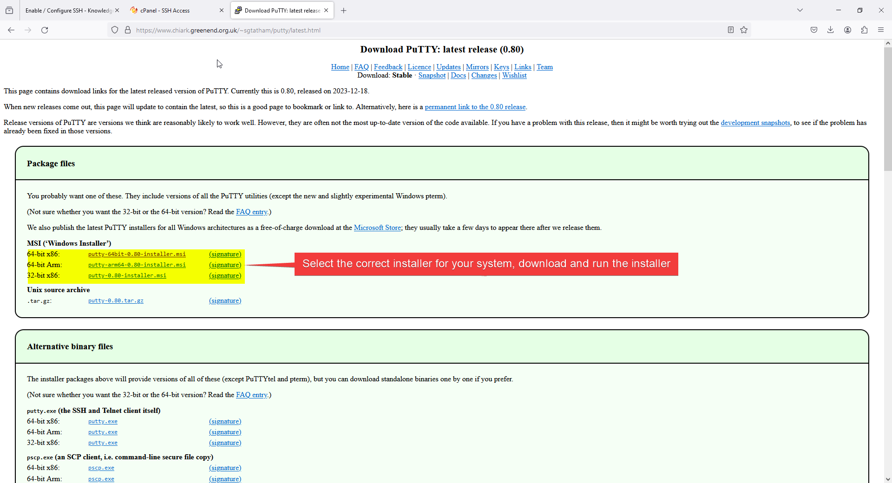Switch to Enable / Configure SSH tab
892x483 pixels.
(x=68, y=10)
